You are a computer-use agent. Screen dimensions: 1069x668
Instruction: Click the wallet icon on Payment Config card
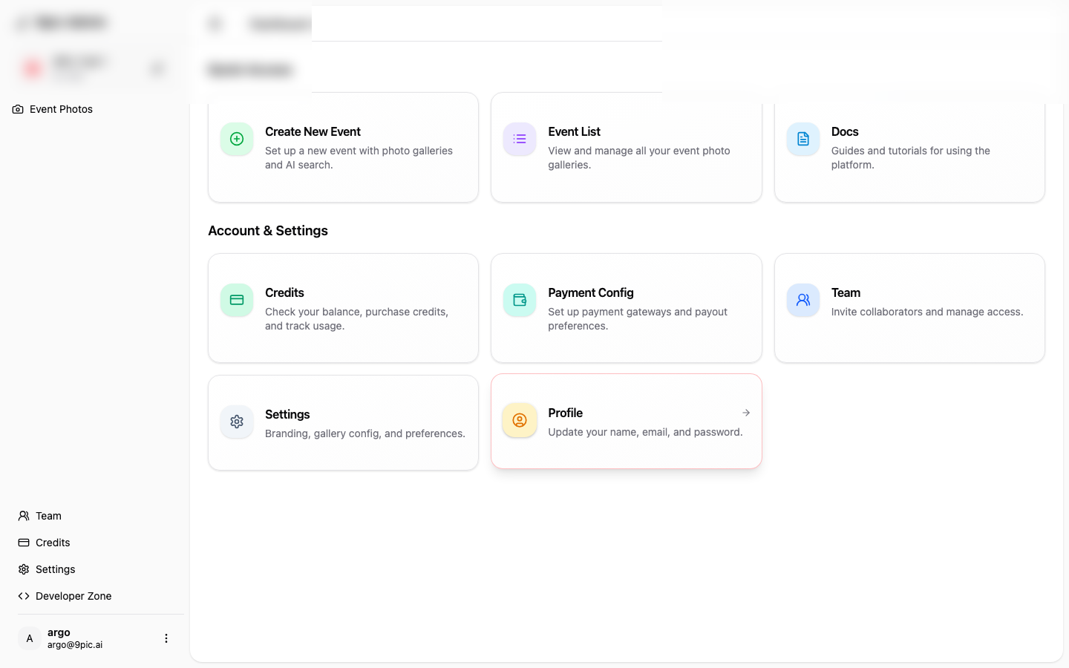[x=520, y=300]
